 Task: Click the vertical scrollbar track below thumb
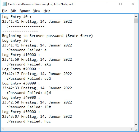pyautogui.click(x=136, y=73)
